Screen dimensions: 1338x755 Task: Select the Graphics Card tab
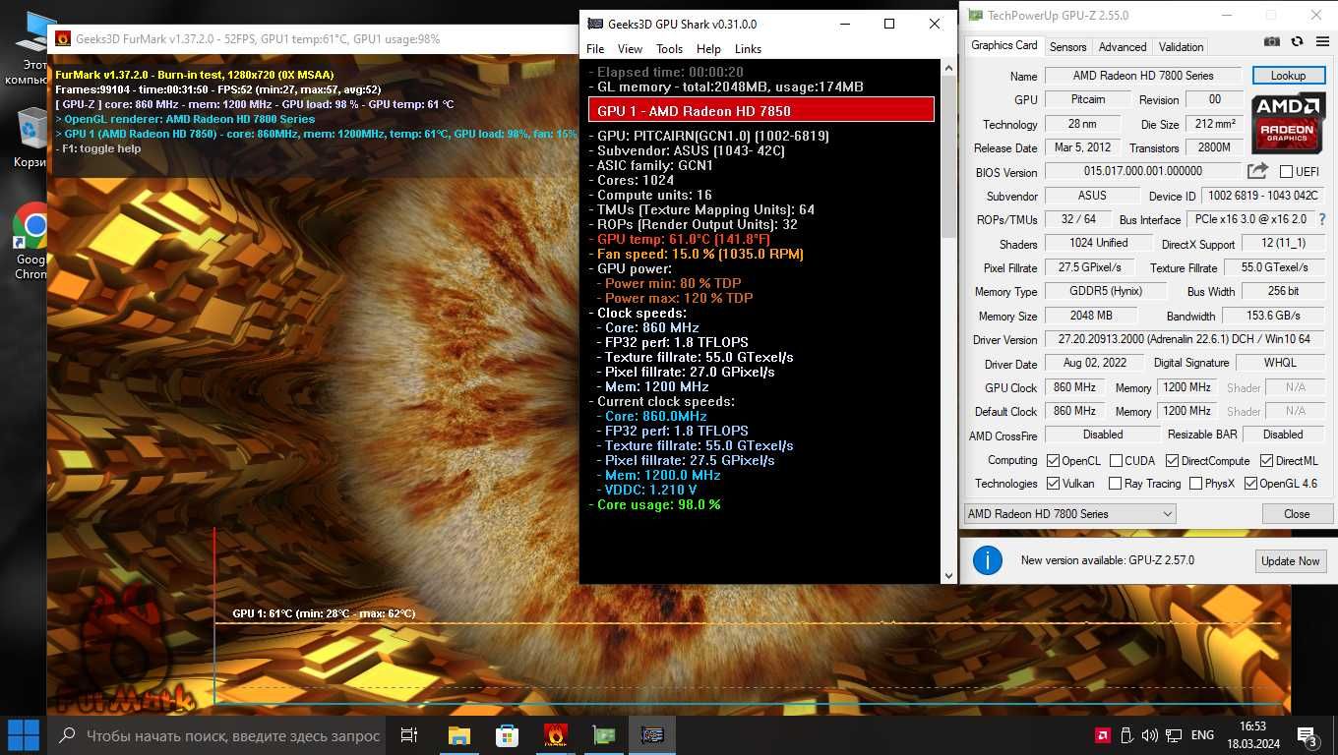click(x=1003, y=45)
